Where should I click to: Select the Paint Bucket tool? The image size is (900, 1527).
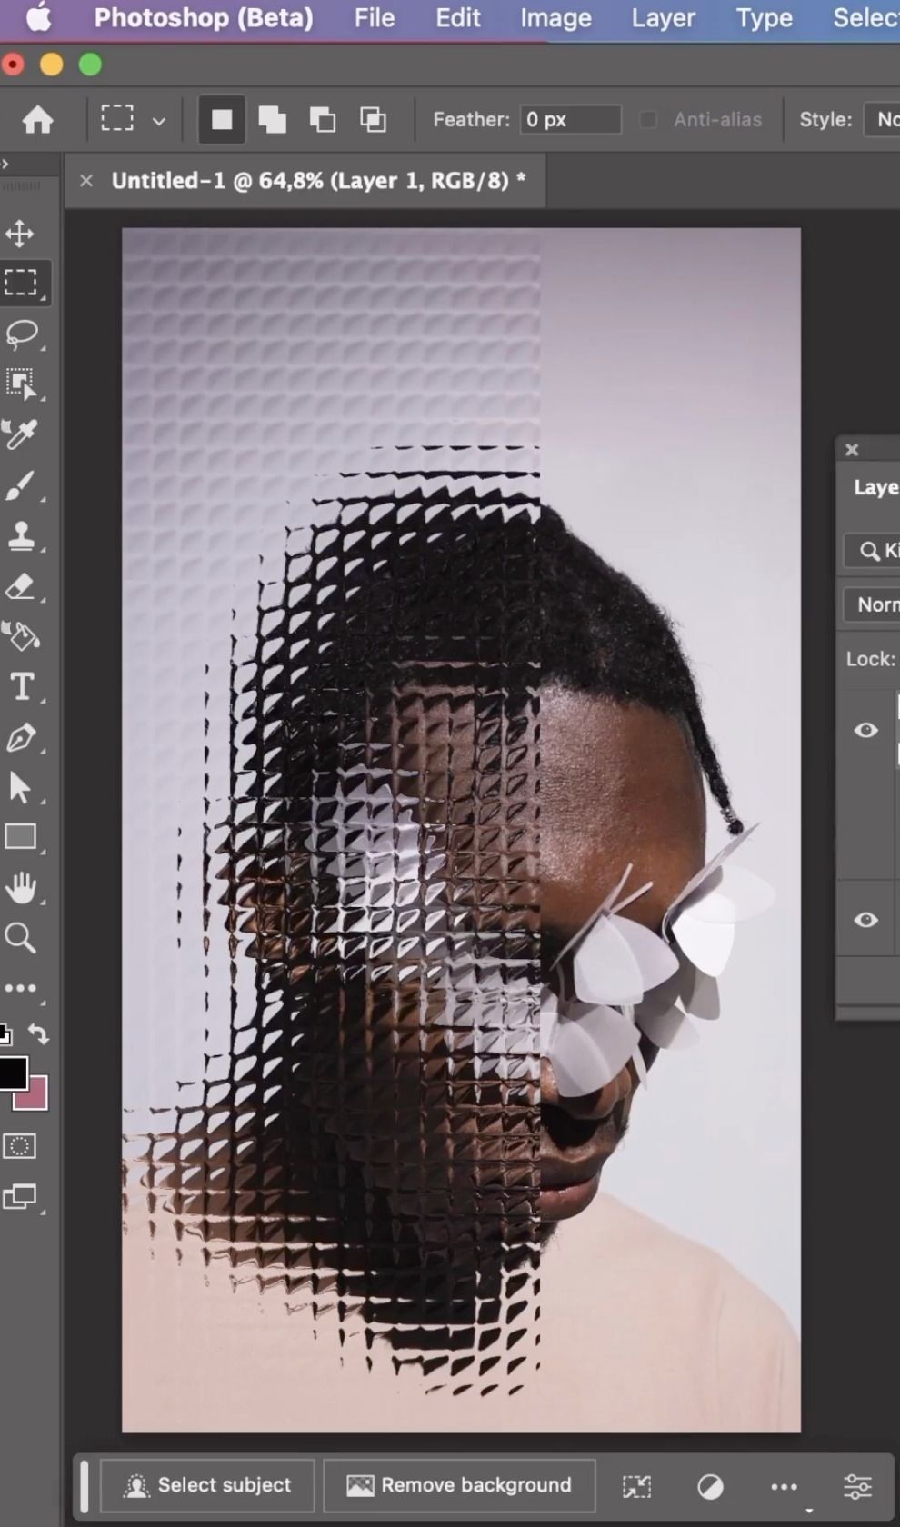coord(22,636)
